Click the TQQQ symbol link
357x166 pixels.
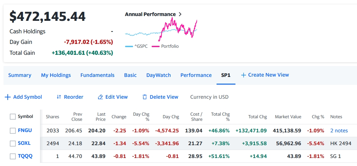25,156
